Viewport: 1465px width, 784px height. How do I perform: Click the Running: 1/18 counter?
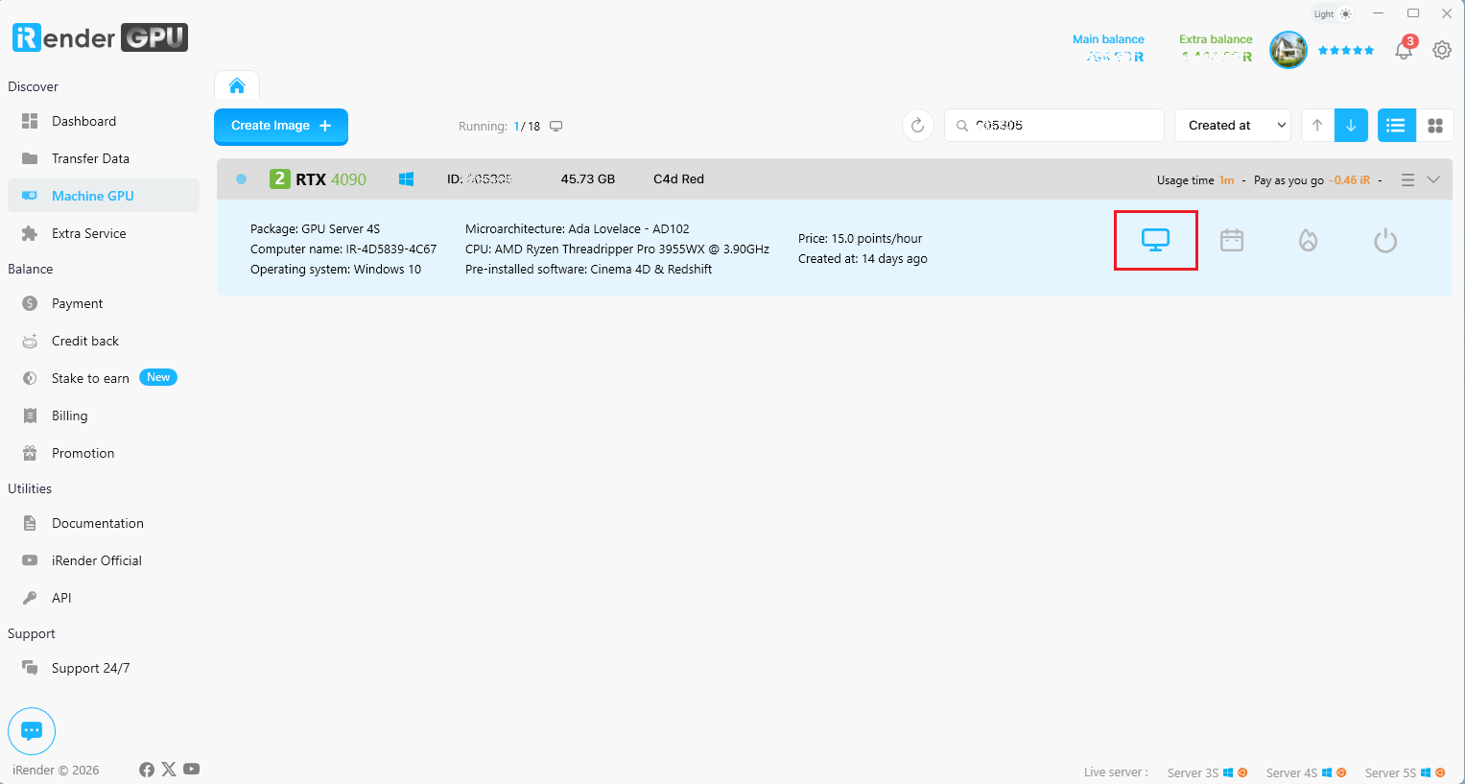[499, 127]
